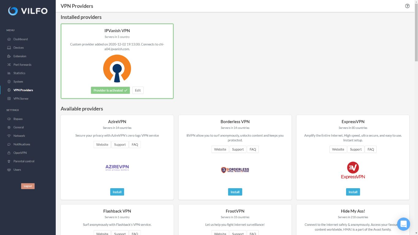Select Statistics in the sidebar
This screenshot has width=418, height=235.
click(x=19, y=73)
